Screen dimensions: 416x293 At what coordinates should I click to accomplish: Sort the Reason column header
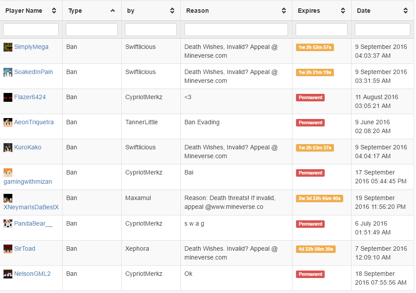coord(284,11)
